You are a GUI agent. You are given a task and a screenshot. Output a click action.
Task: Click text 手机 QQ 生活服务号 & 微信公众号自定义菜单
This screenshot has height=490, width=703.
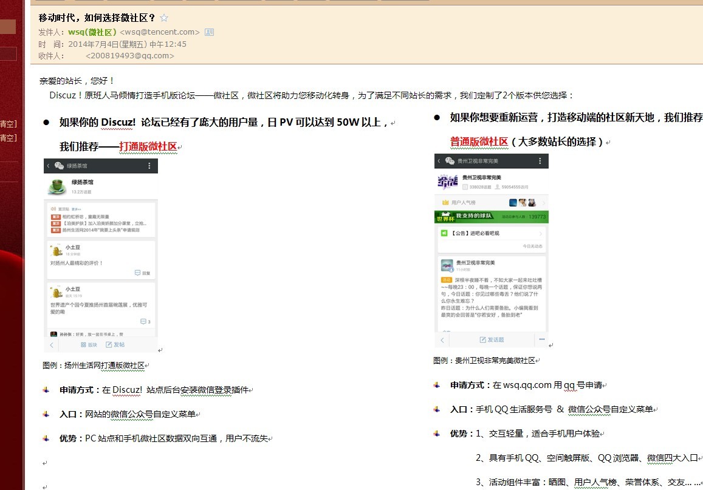[x=564, y=409]
